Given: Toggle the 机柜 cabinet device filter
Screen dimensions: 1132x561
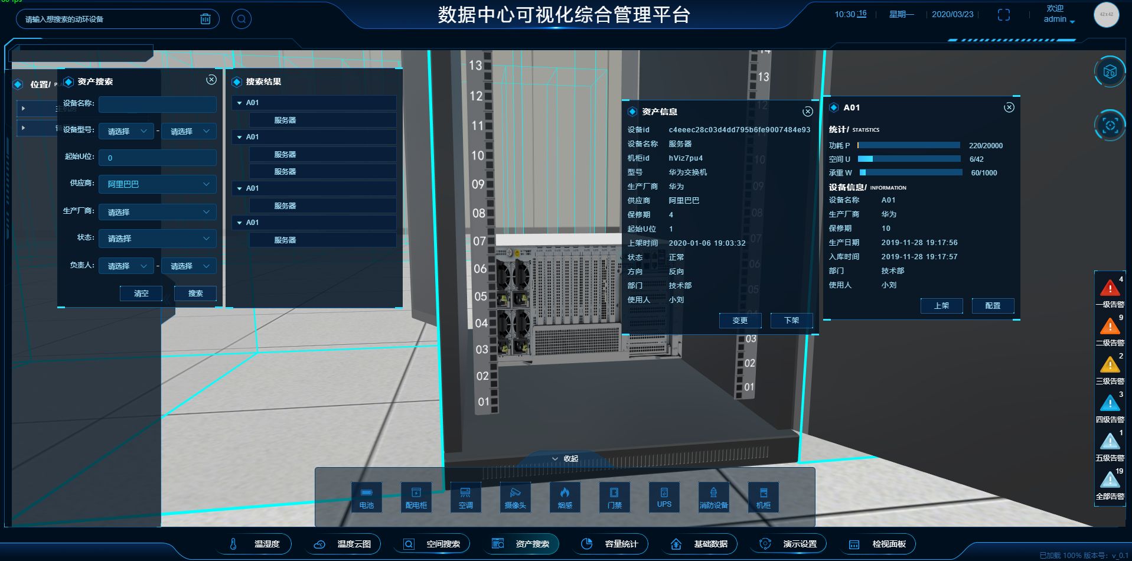Looking at the screenshot, I should [x=763, y=497].
